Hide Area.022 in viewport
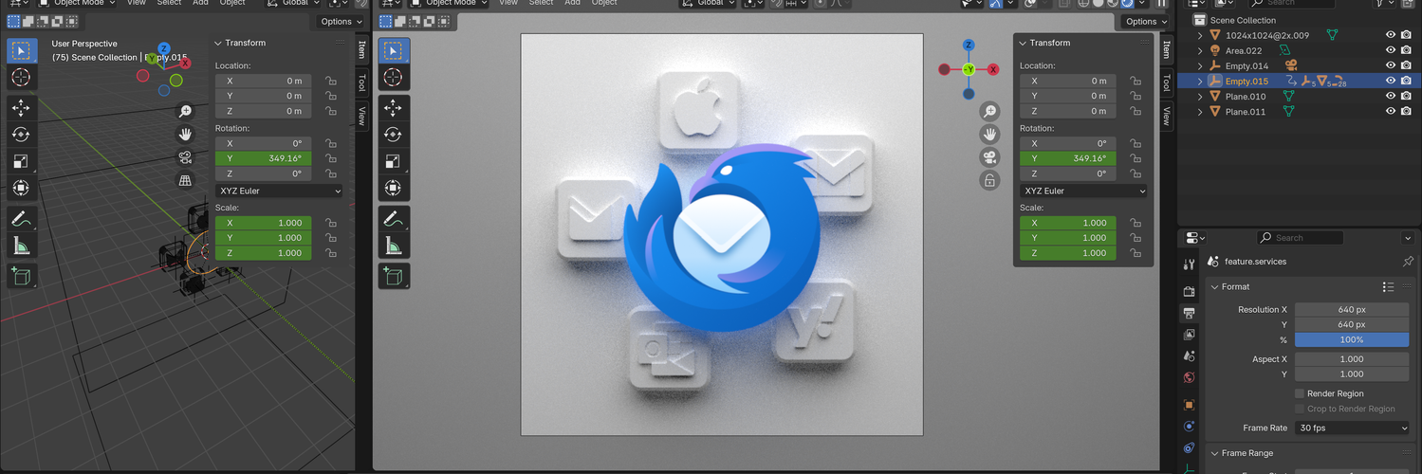Viewport: 1422px width, 474px height. (1391, 50)
